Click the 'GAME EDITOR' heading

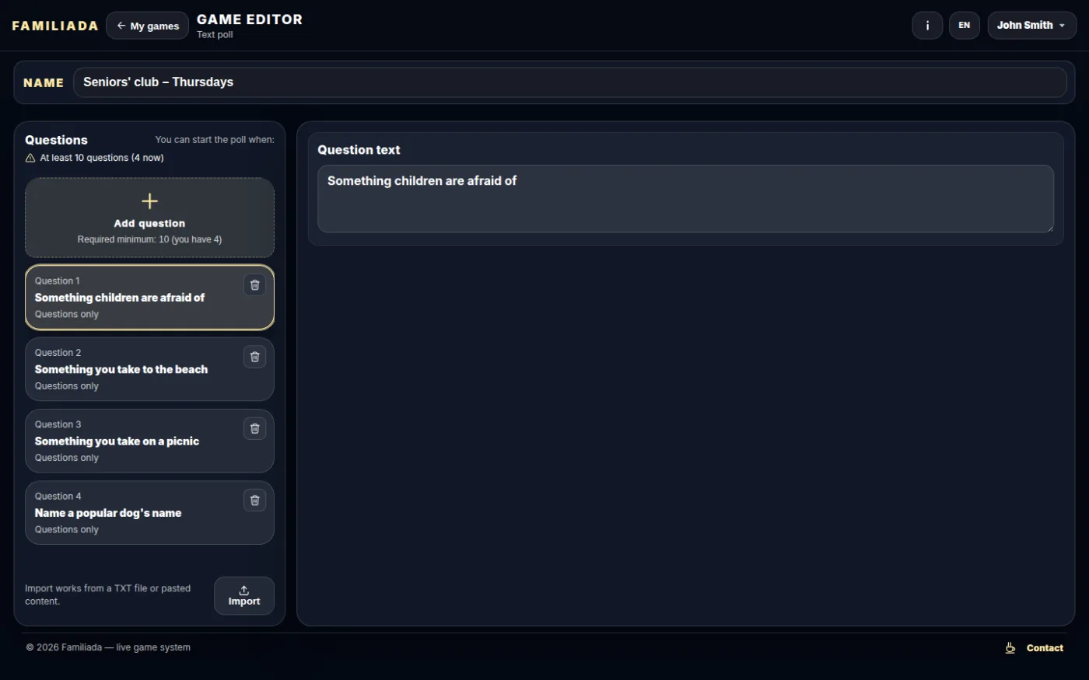pyautogui.click(x=250, y=19)
